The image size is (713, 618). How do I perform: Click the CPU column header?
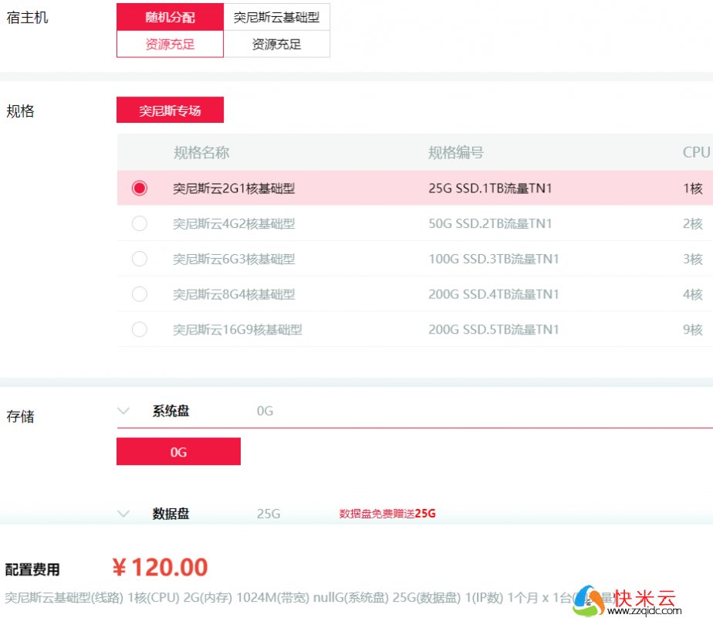696,152
